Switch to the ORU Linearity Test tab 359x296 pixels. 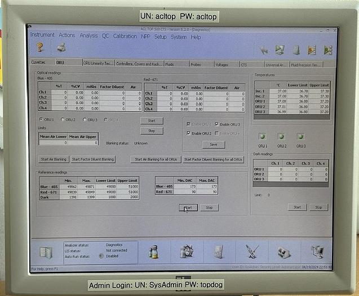[98, 63]
